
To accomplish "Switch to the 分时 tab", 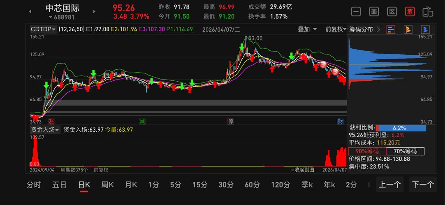I will (34, 185).
